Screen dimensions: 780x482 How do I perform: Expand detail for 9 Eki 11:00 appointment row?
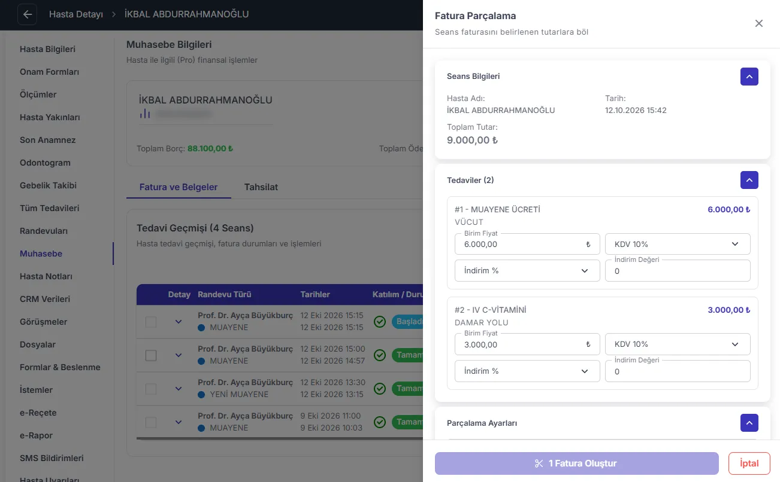(178, 422)
